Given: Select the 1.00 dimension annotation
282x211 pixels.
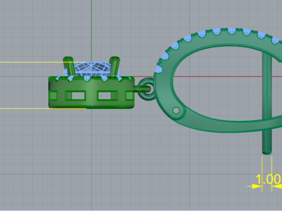Looking at the screenshot, I should (268, 179).
